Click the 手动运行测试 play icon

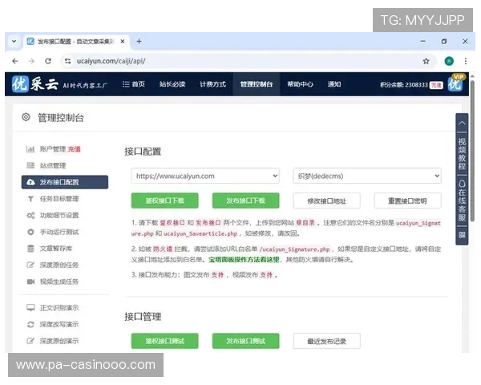[x=30, y=232]
